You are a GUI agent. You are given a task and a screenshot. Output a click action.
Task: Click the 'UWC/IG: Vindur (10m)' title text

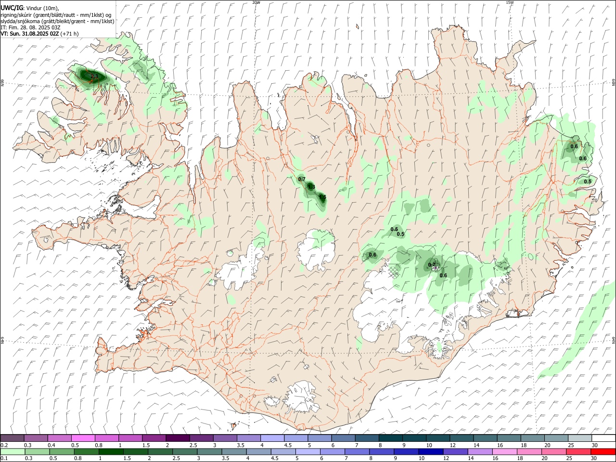tap(30, 8)
